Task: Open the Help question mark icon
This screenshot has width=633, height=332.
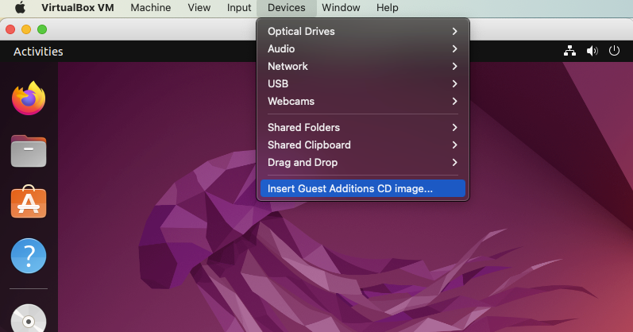Action: (x=29, y=256)
